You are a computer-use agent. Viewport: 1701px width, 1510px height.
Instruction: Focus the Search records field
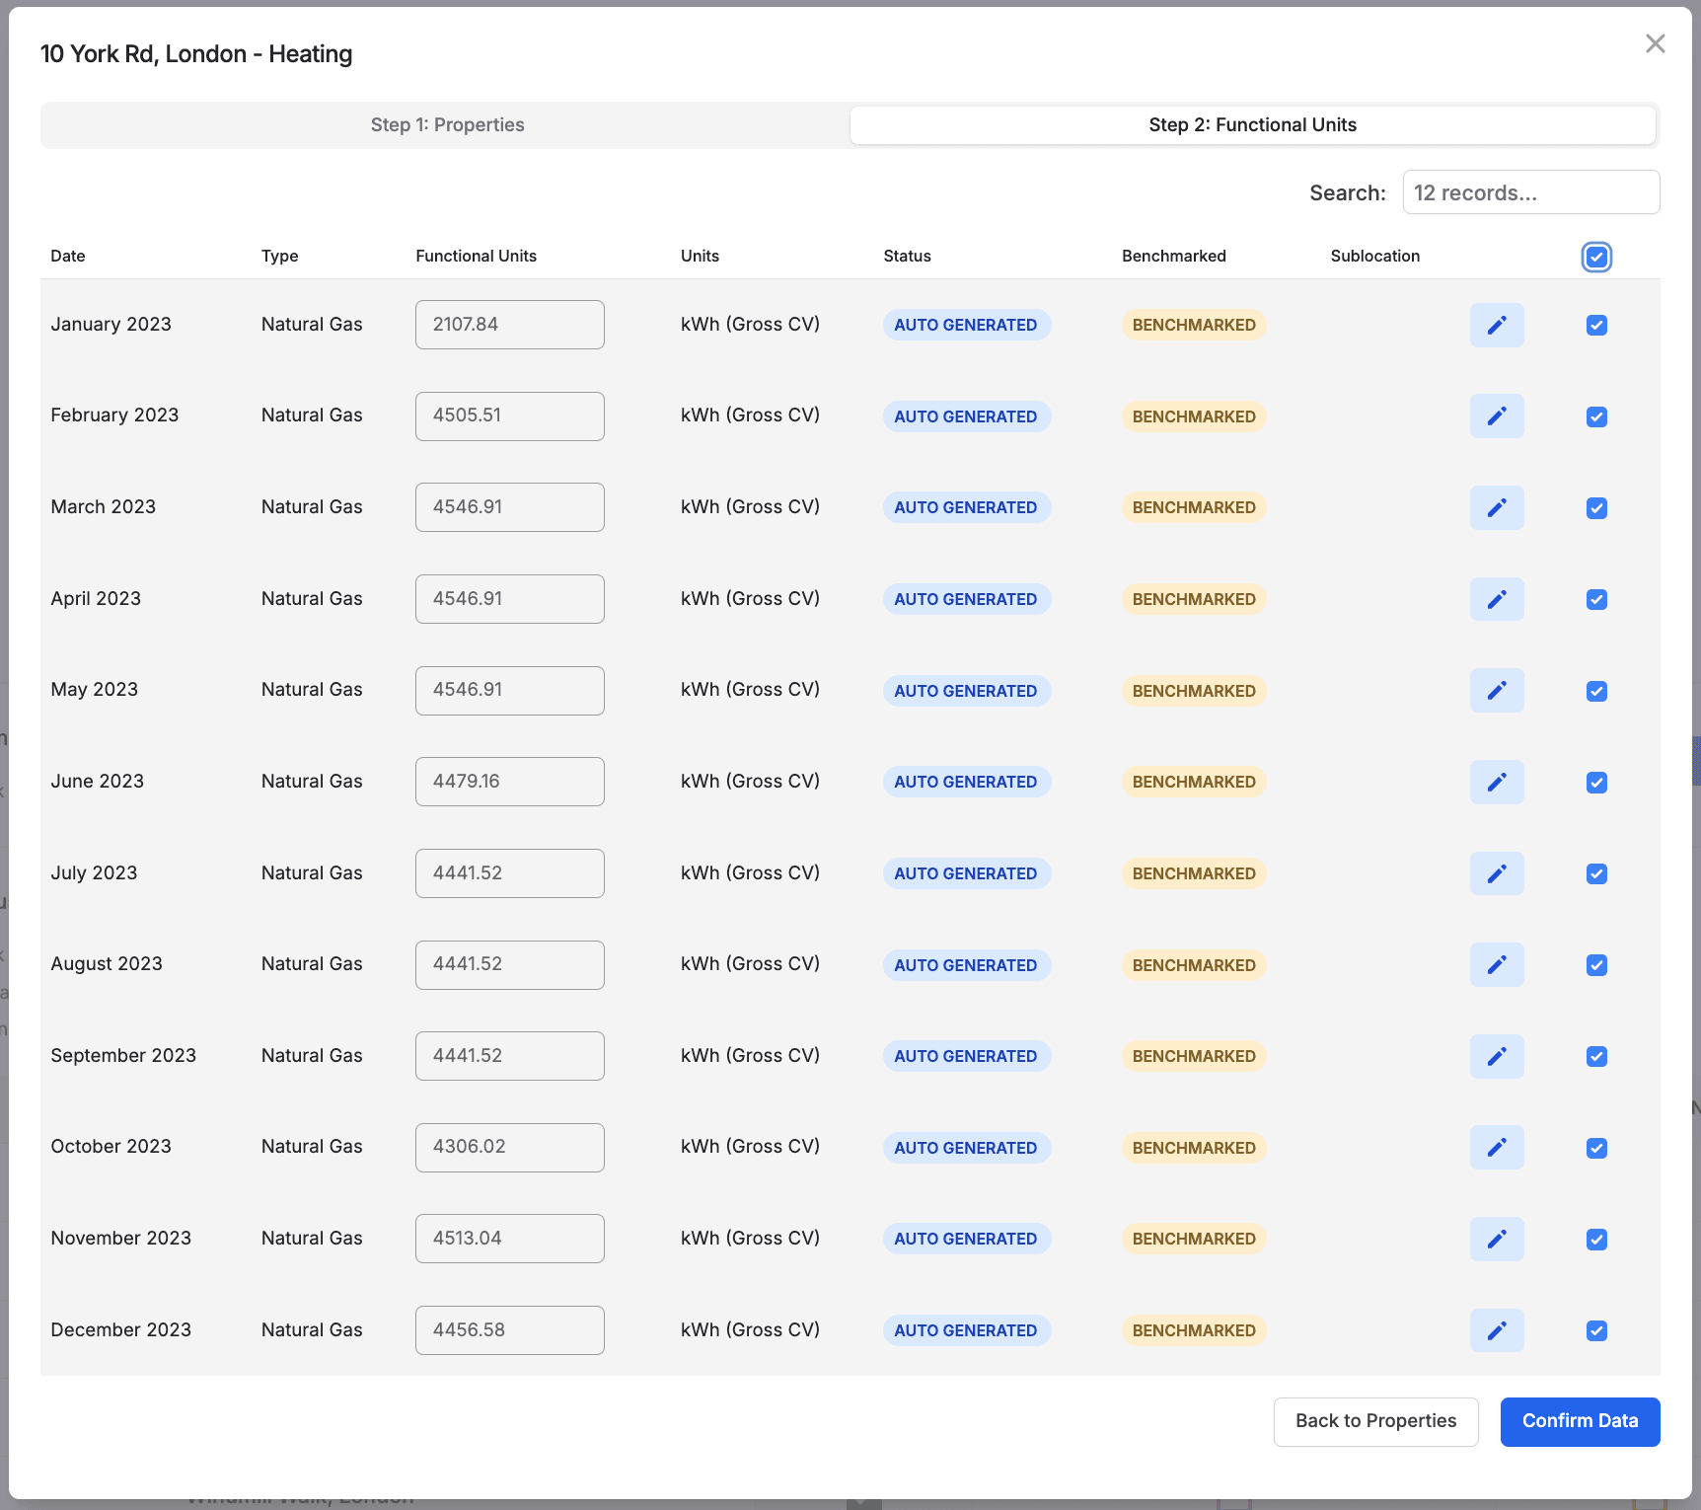coord(1529,192)
